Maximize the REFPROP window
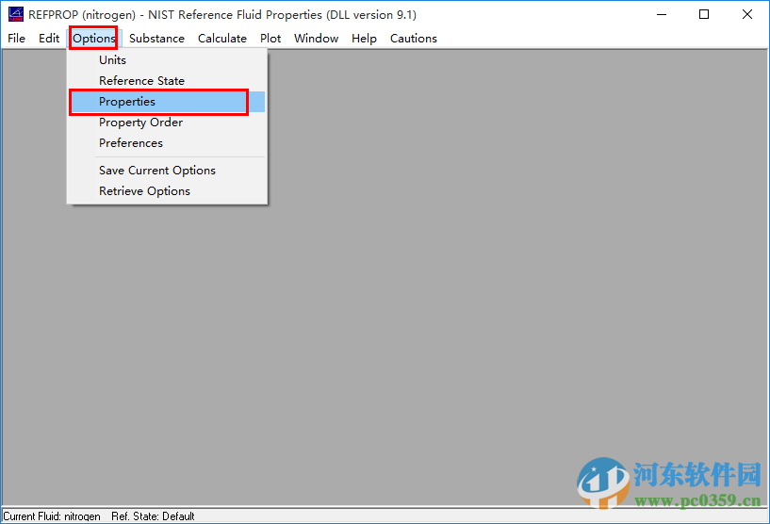The image size is (770, 524). pyautogui.click(x=704, y=14)
